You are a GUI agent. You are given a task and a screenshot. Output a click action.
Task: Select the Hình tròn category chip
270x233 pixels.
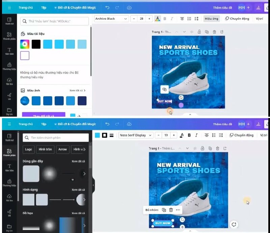click(x=45, y=149)
